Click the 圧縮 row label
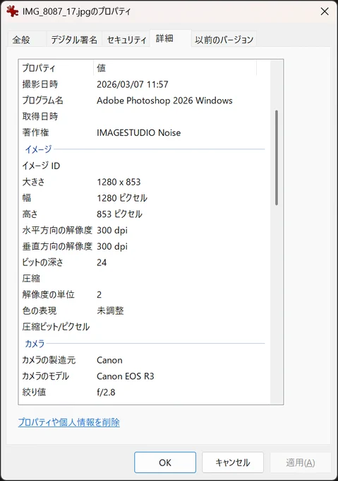This screenshot has width=338, height=481. coord(31,279)
